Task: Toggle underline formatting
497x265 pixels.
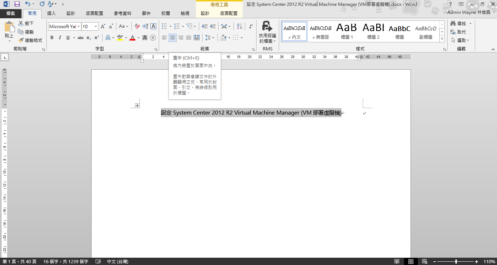Action: [68, 38]
